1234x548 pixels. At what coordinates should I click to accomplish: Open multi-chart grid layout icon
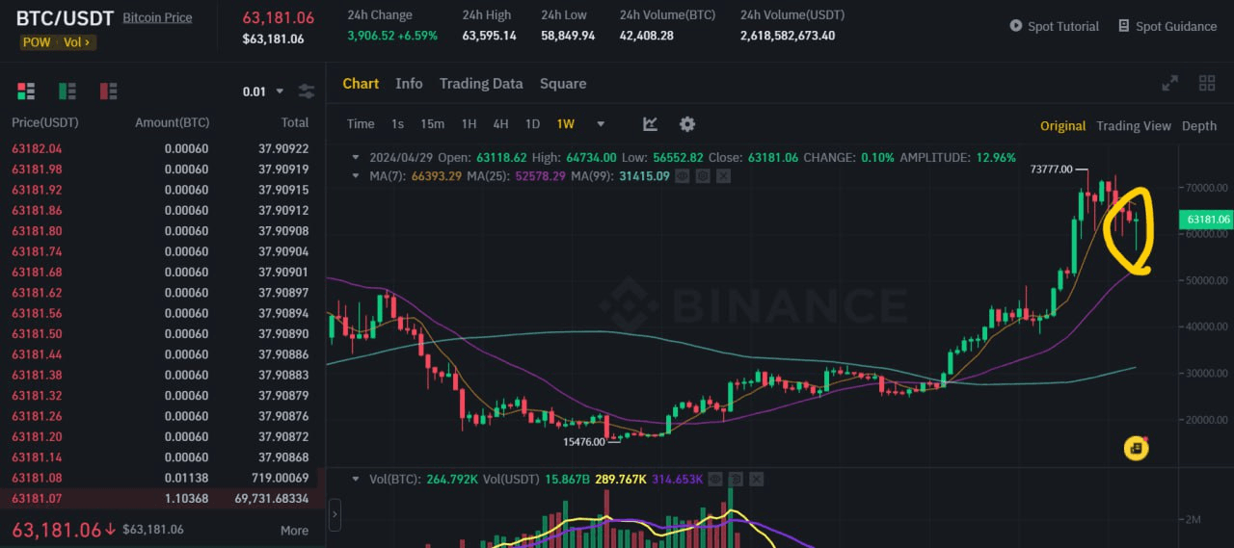click(1207, 84)
